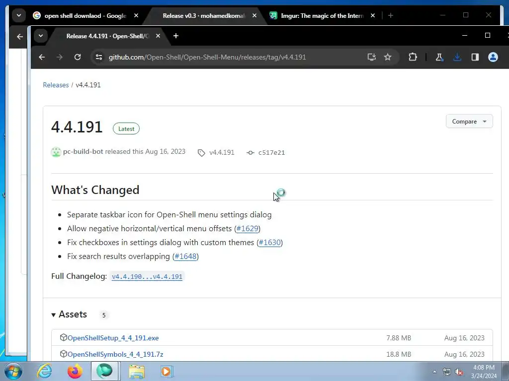509x381 pixels.
Task: Open issue #1630 link
Action: coord(269,242)
